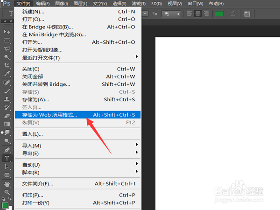Select the Polygonal Lasso tool
The width and height of the screenshot is (280, 210).
point(7,49)
